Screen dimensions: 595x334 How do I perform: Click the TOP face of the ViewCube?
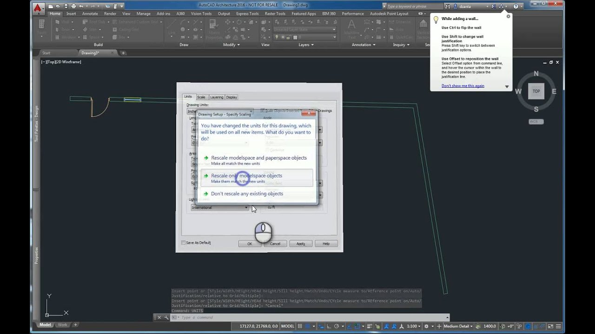536,91
